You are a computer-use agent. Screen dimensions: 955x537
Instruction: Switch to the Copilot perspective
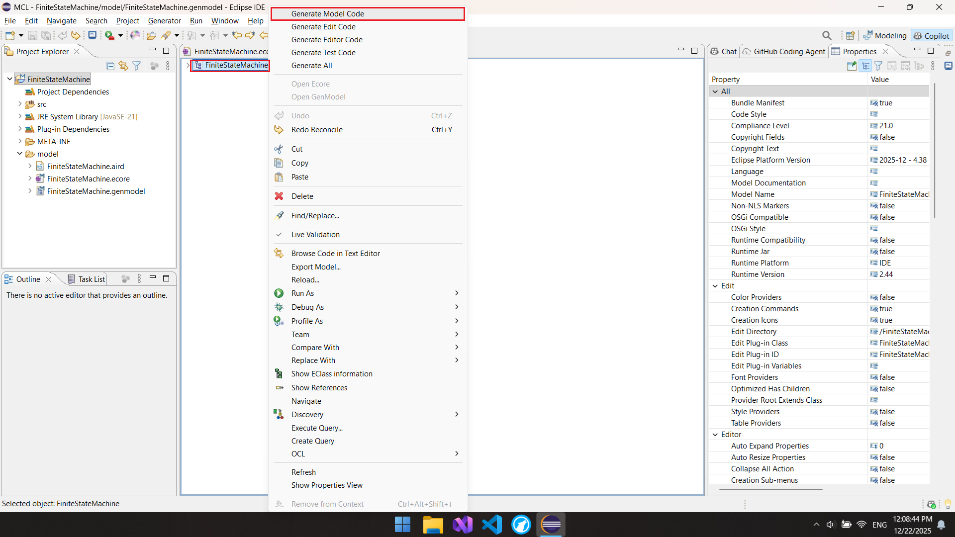tap(932, 36)
